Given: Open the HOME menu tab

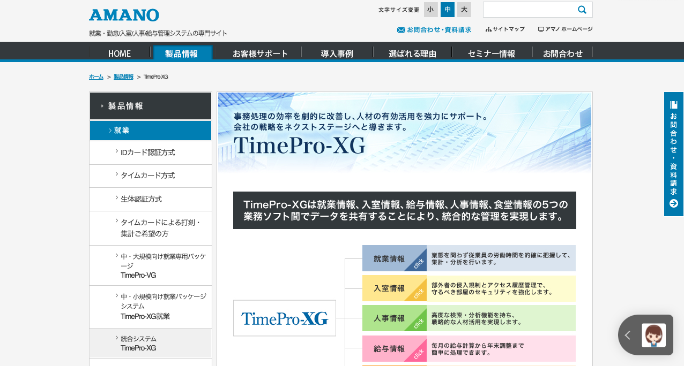Looking at the screenshot, I should (x=120, y=53).
